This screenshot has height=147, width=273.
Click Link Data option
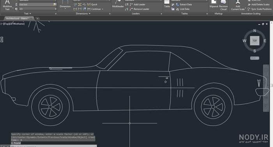[183, 9]
